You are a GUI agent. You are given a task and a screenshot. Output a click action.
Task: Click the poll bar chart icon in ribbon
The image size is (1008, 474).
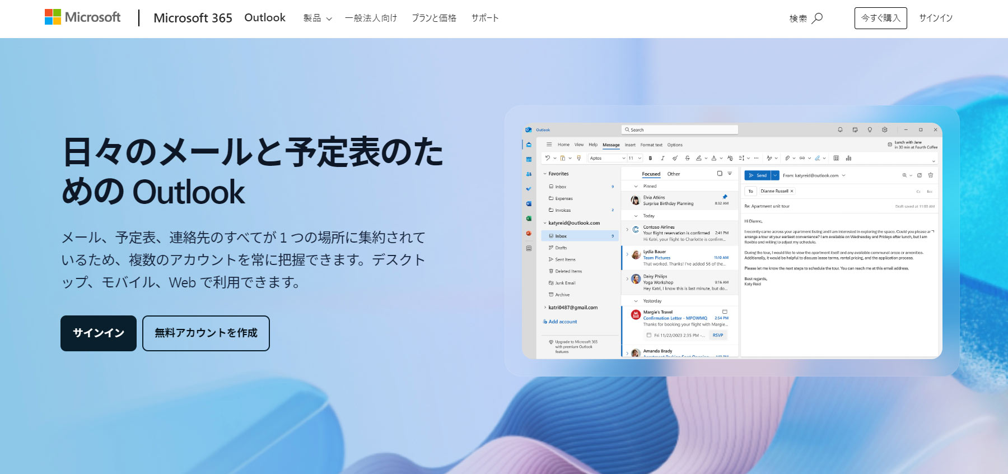pos(848,158)
